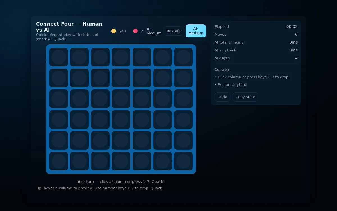Click the top cell of column 4

[x=121, y=57]
